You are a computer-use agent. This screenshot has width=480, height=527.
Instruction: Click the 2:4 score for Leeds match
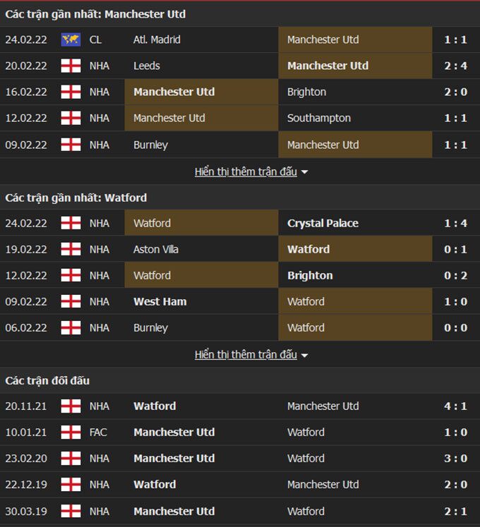click(456, 66)
